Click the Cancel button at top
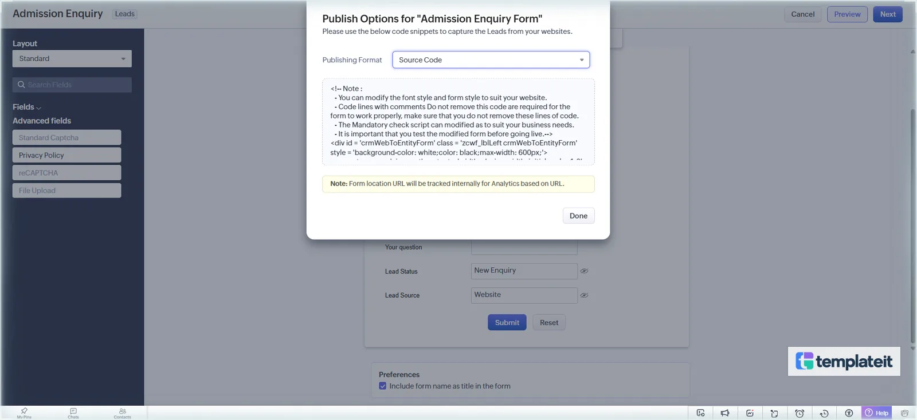 pos(802,14)
